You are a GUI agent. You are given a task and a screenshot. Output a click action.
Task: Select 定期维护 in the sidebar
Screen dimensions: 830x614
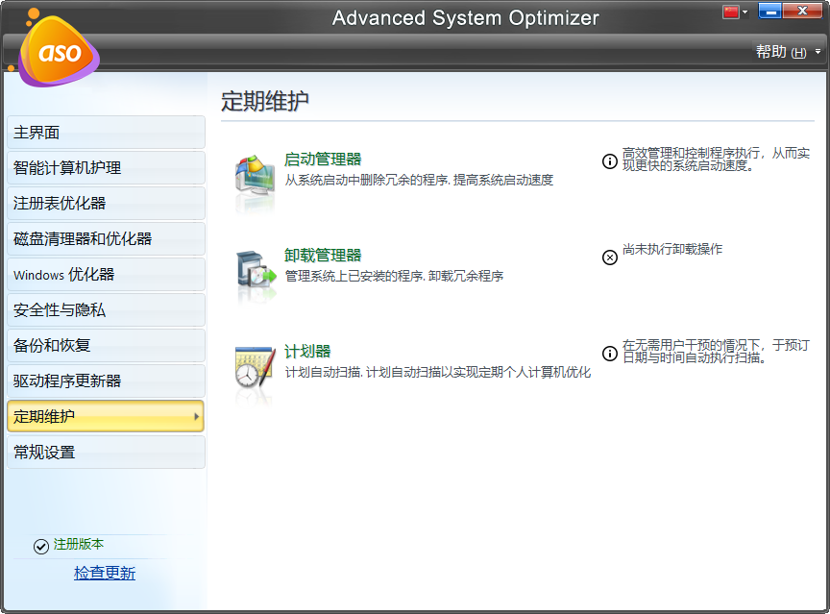[x=106, y=417]
